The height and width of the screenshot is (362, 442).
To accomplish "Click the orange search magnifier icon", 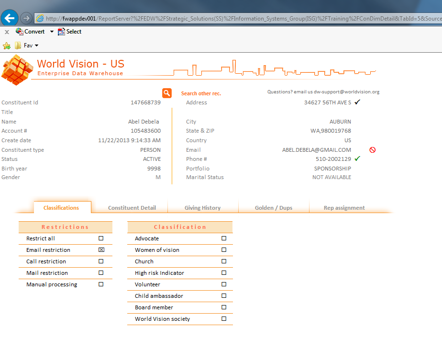I will click(x=167, y=93).
